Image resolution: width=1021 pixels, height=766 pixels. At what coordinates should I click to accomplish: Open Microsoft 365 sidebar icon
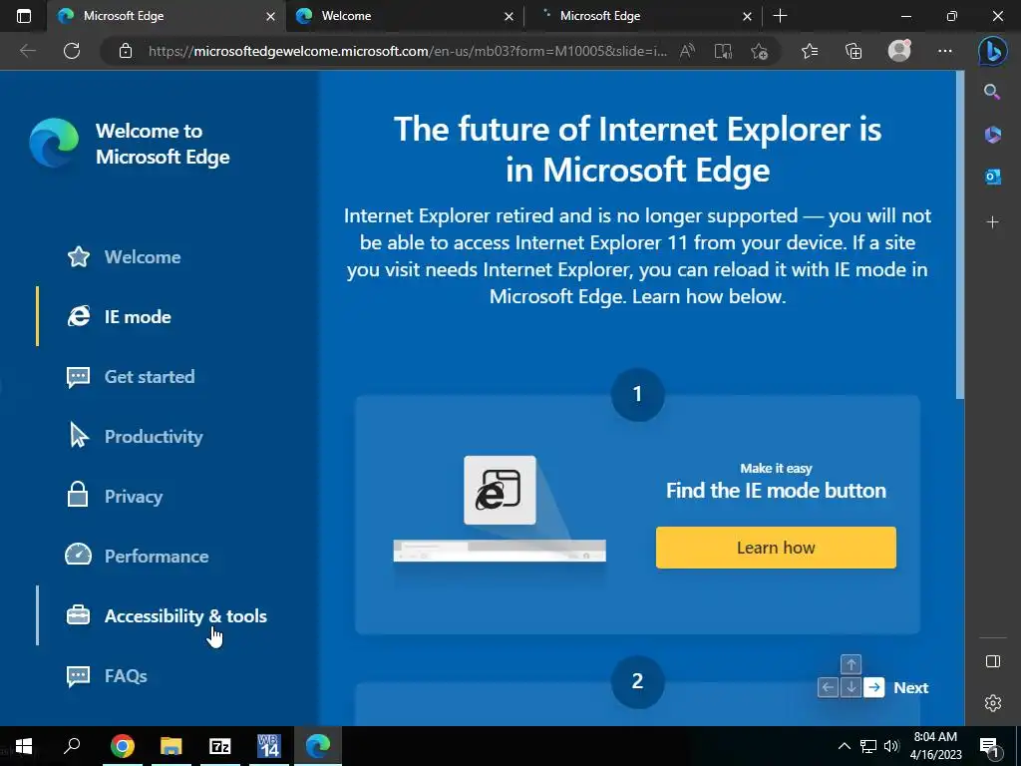[992, 135]
